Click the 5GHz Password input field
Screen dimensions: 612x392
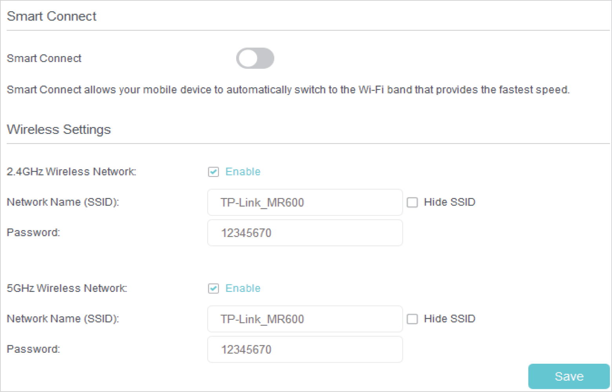[305, 350]
